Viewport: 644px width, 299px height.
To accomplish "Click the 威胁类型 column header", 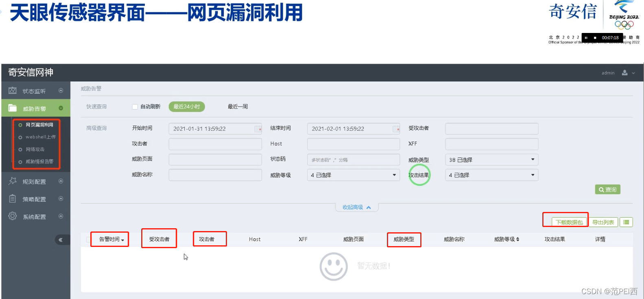I will tap(404, 239).
